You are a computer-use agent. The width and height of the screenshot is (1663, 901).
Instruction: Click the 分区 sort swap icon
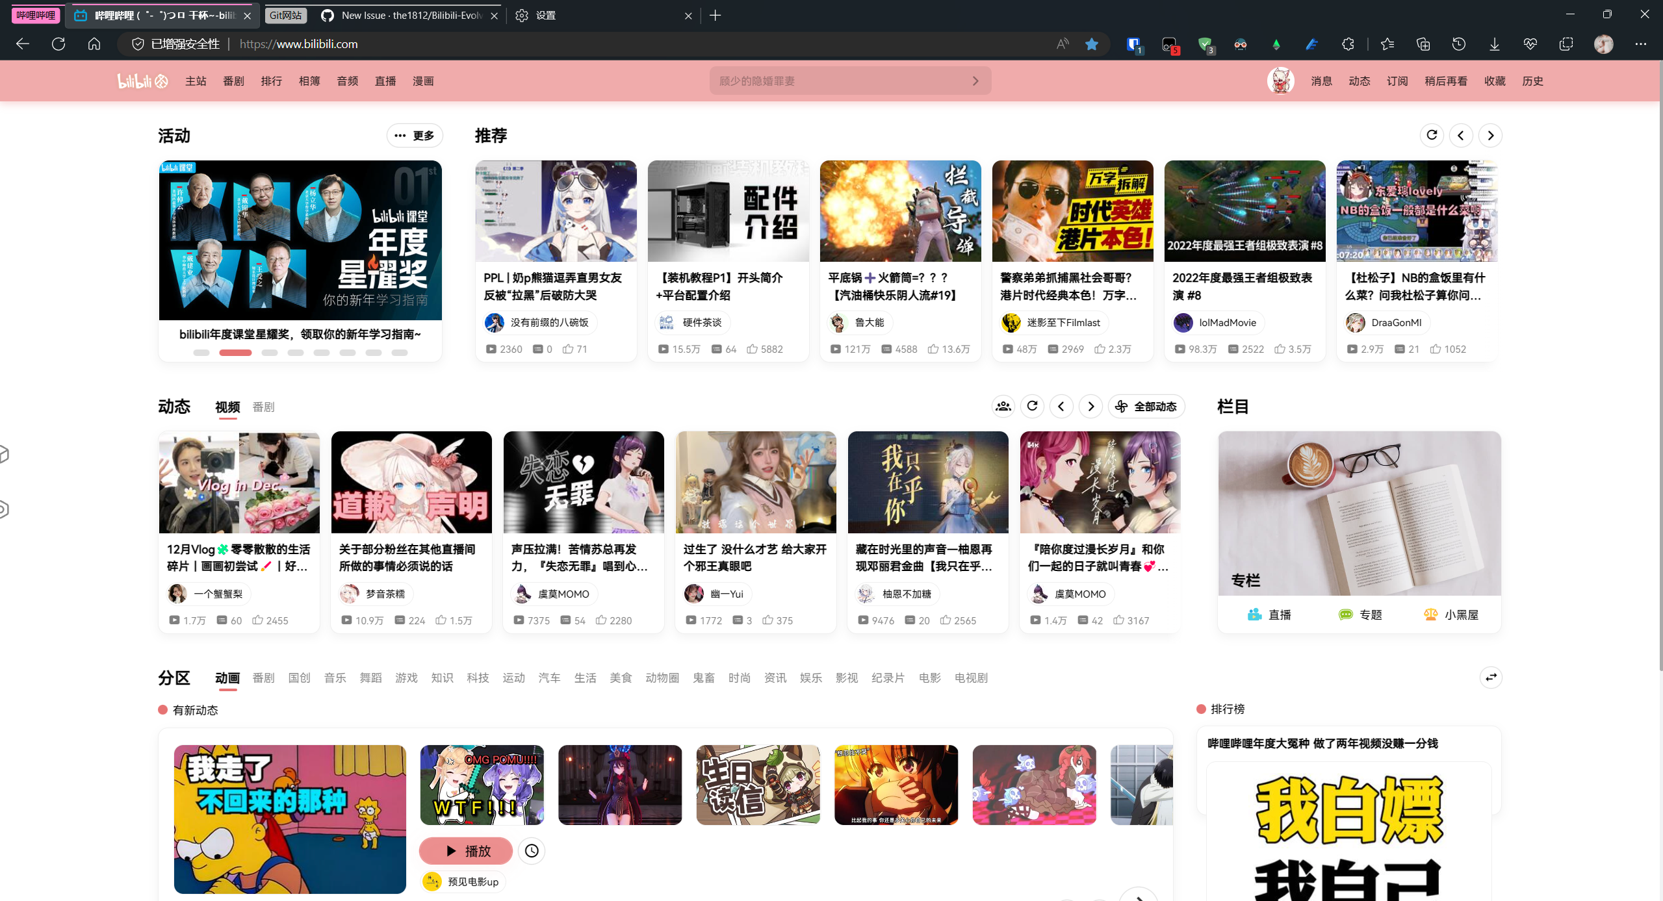pos(1491,677)
